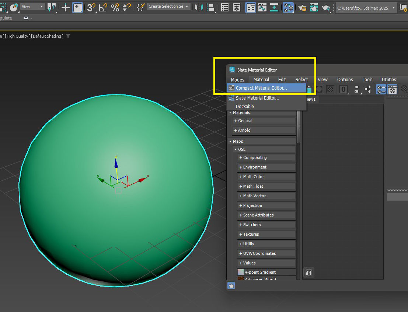
Task: Expand the Switchers category
Action: (266, 225)
